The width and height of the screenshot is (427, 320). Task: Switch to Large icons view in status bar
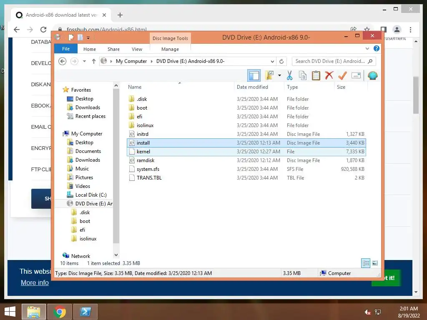375,263
